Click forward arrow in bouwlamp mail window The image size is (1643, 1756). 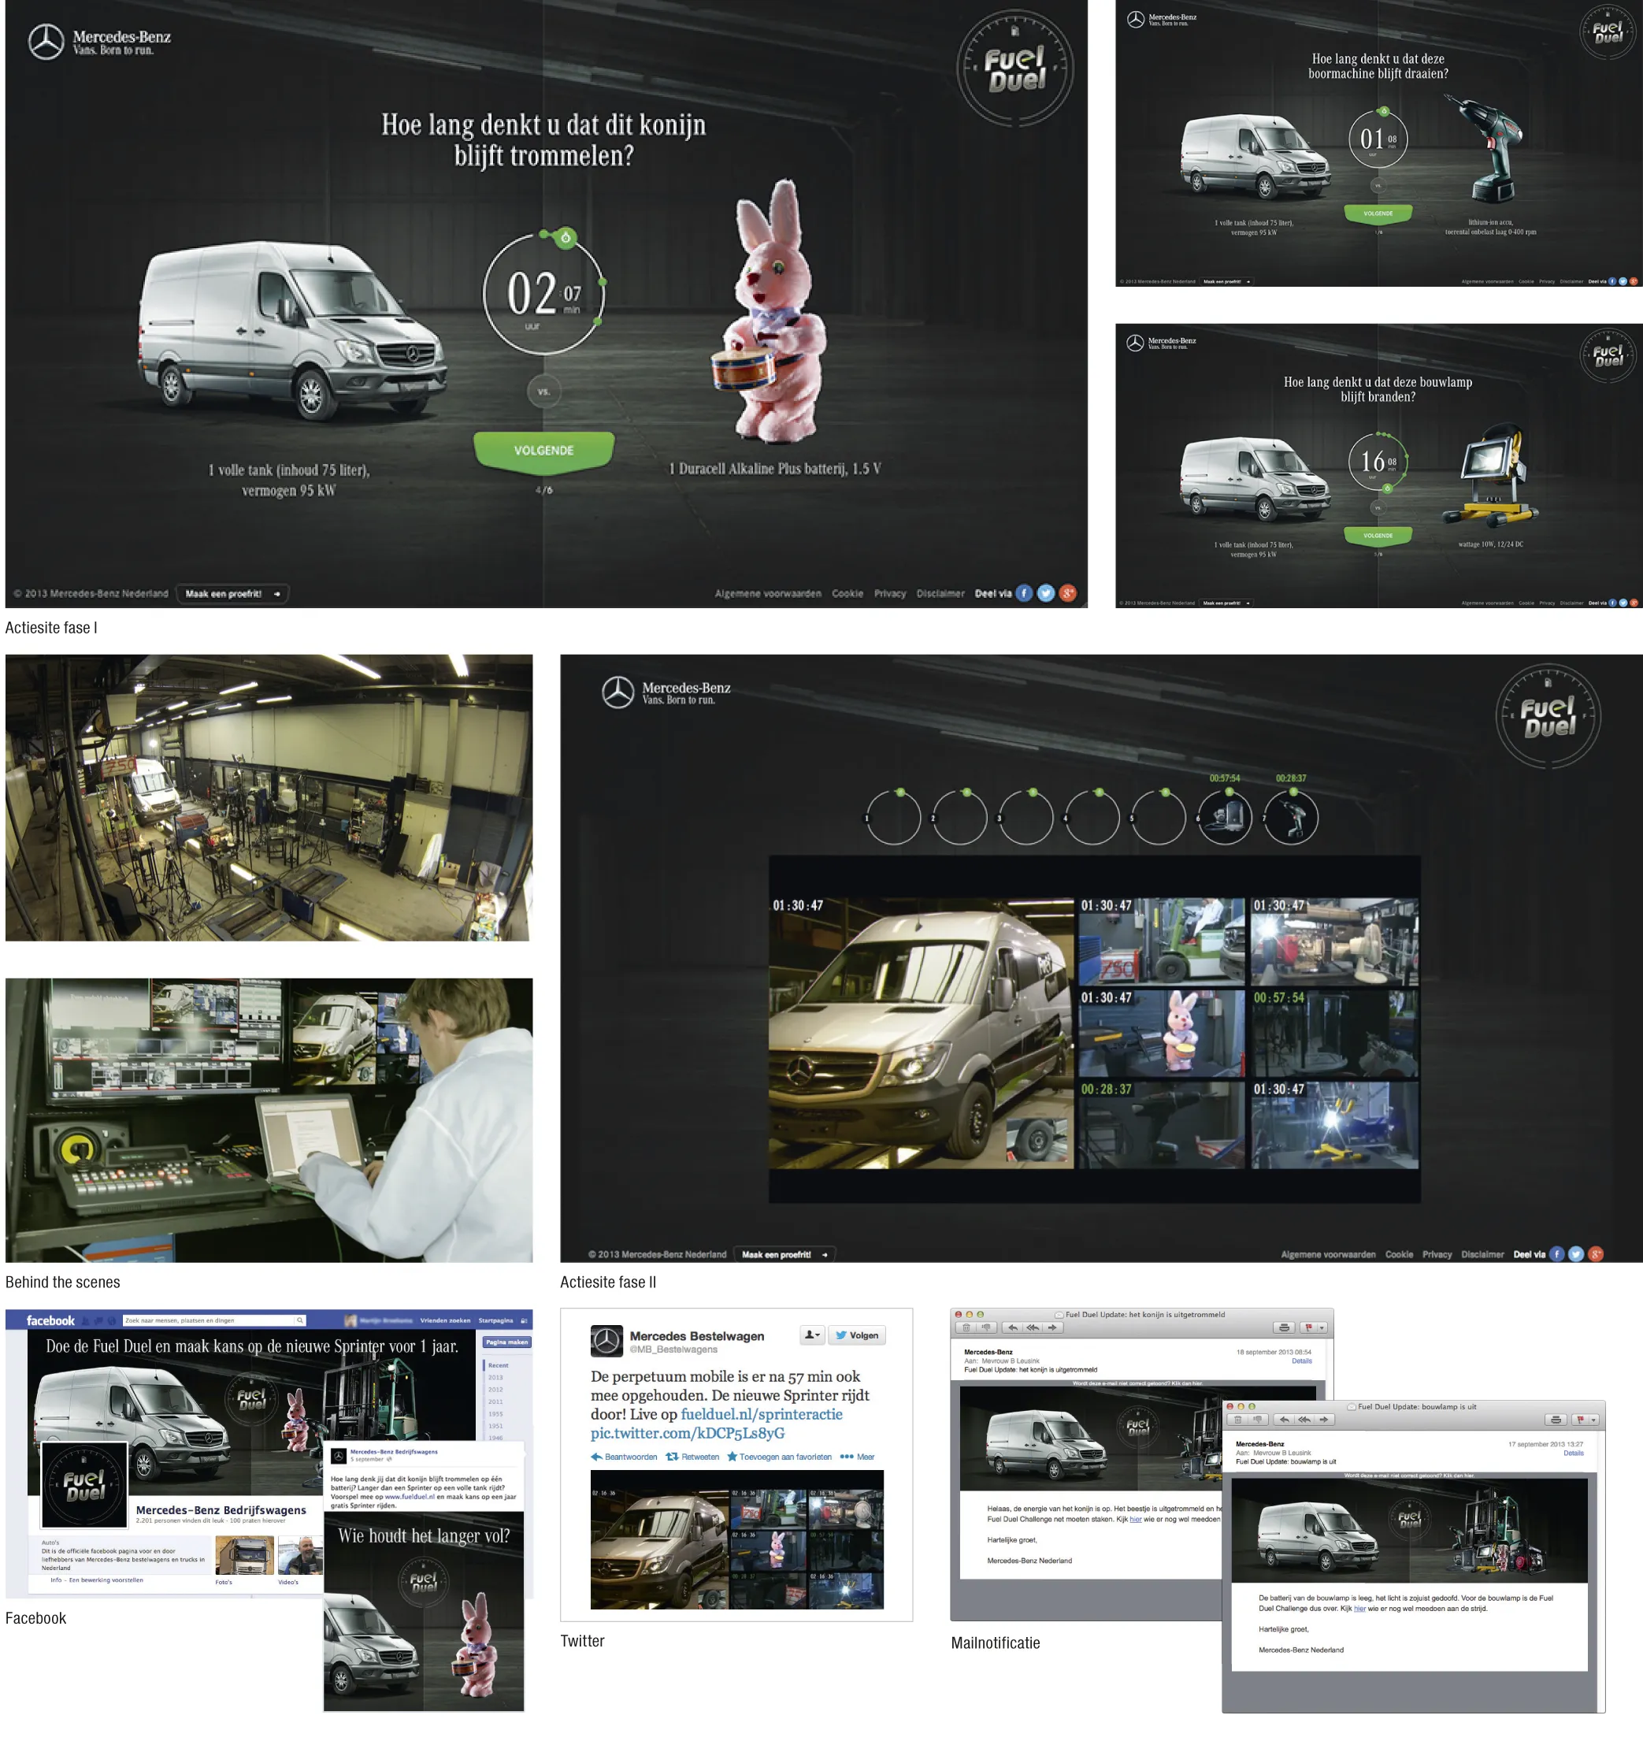1323,1420
